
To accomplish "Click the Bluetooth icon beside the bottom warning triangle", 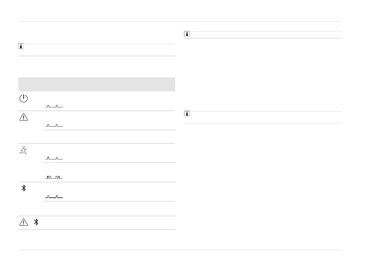I will click(x=36, y=222).
